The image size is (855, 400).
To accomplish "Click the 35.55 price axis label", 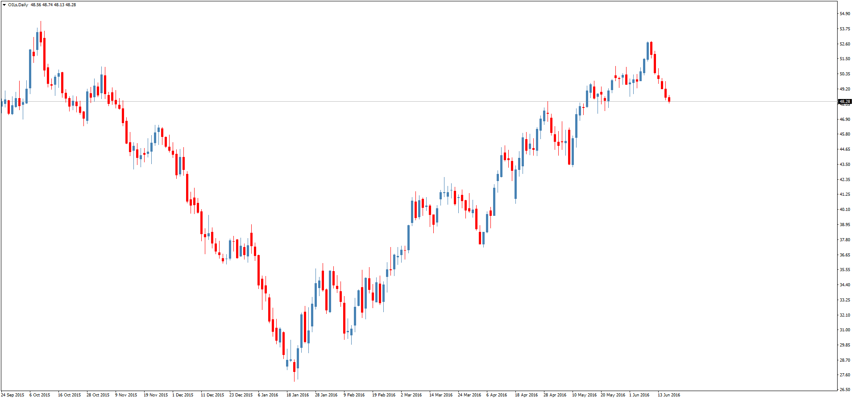I will tap(845, 270).
